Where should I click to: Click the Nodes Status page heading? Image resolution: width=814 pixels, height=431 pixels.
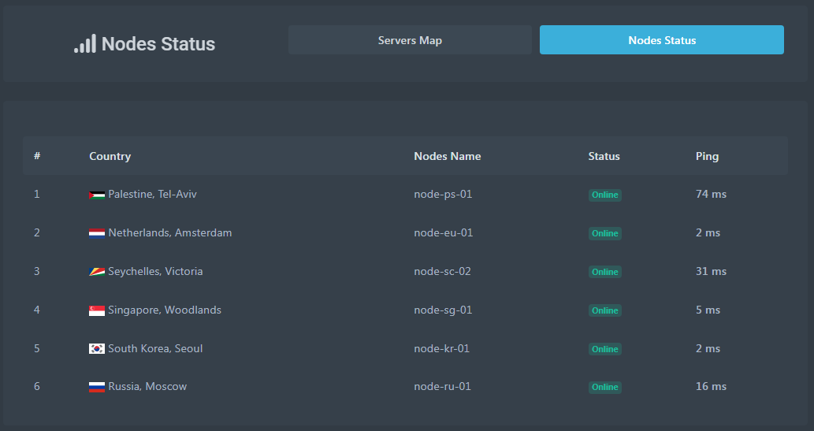(x=158, y=43)
